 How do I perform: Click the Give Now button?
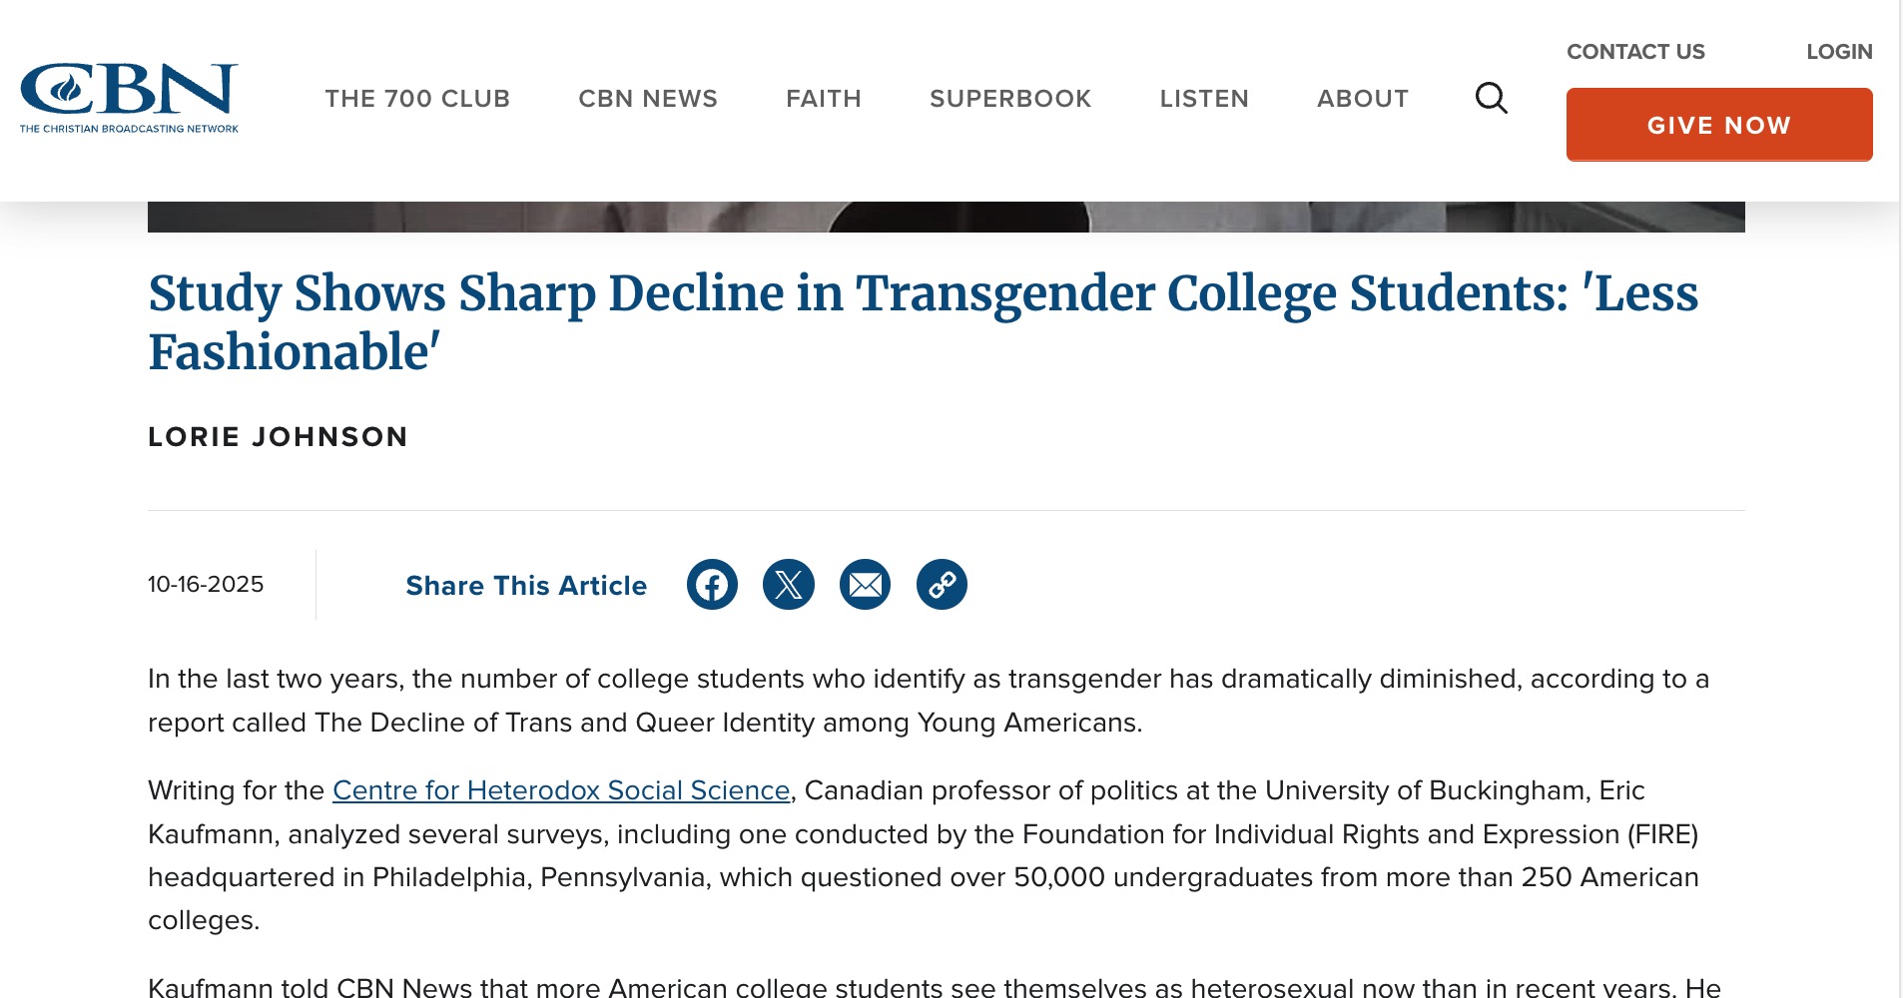1718,125
